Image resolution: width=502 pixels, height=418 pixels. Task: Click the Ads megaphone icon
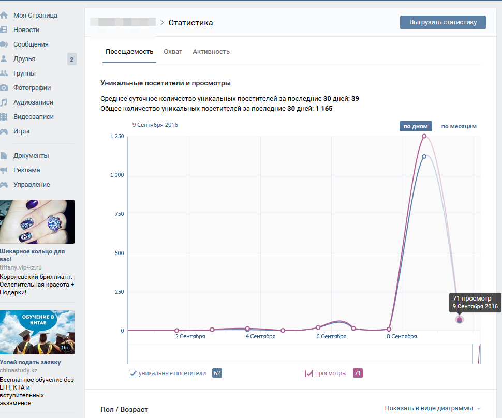(4, 170)
